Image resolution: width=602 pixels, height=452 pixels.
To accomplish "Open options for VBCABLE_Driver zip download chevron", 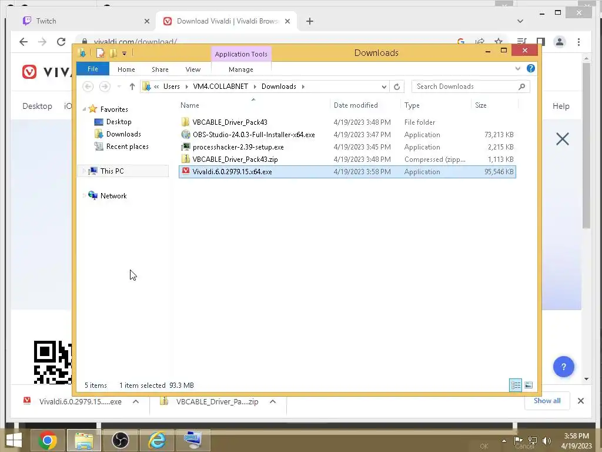I will (273, 401).
